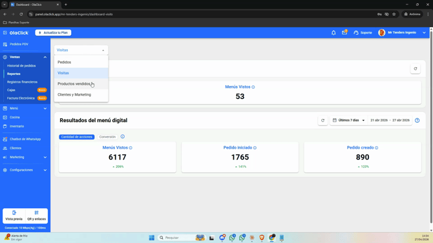
Task: Open the account menu chevron
Action: (x=424, y=32)
